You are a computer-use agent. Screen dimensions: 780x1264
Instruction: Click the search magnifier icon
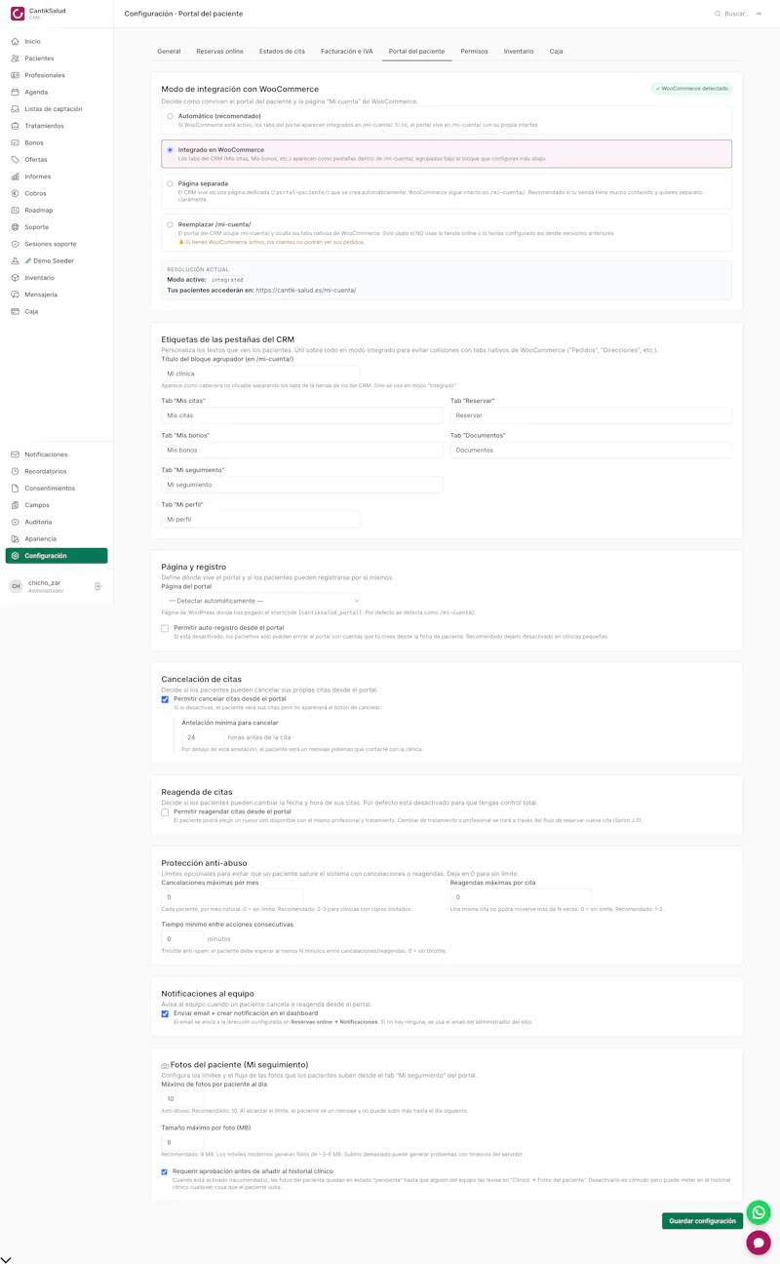point(719,14)
